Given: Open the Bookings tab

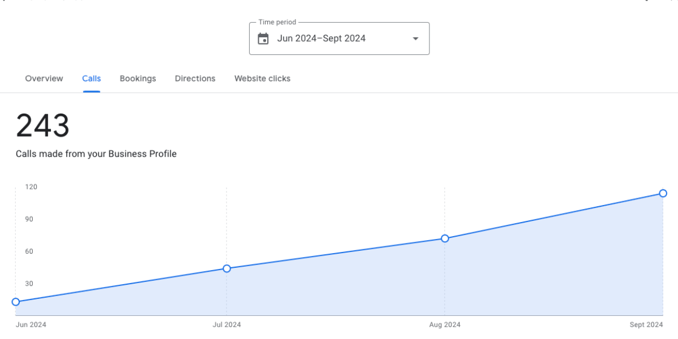Looking at the screenshot, I should coord(138,79).
